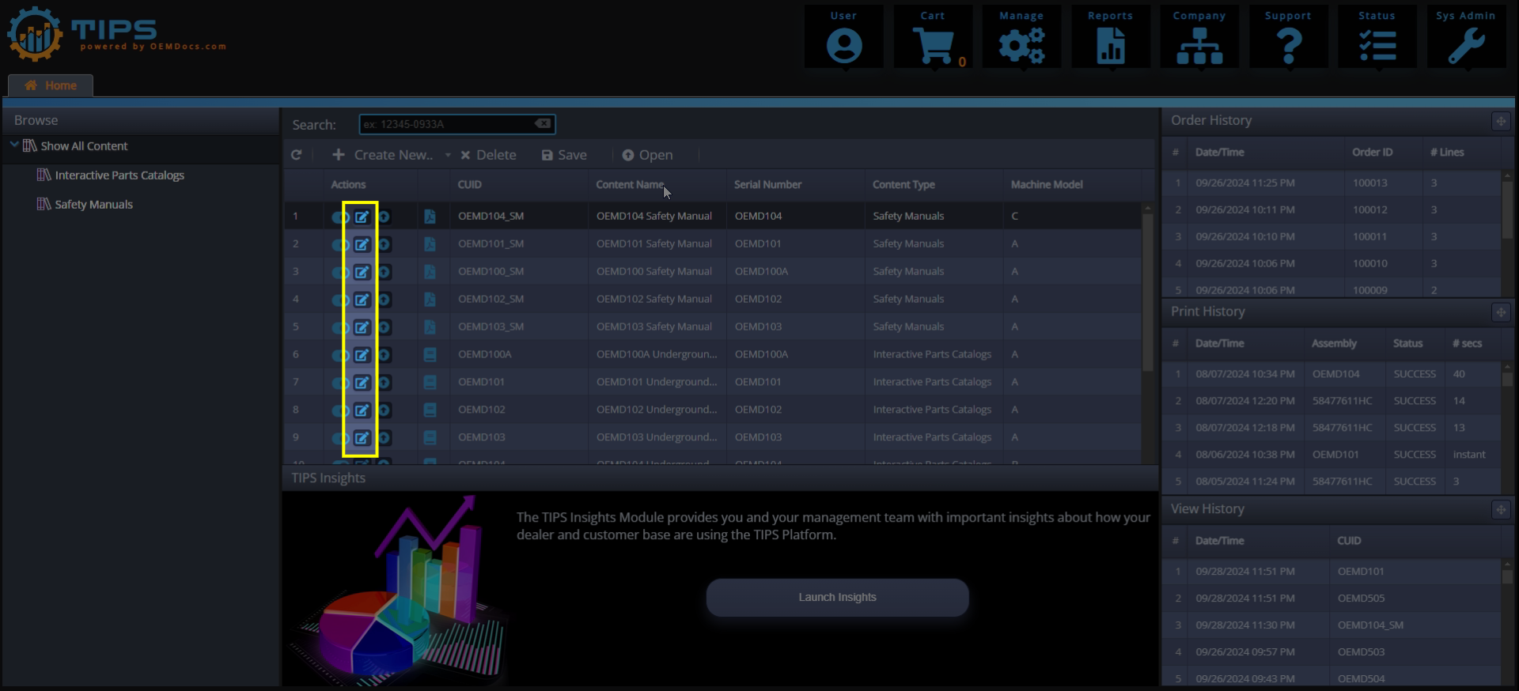Screen dimensions: 1519x691
Task: Click the edit icon for OEMD102_SM
Action: coord(362,300)
